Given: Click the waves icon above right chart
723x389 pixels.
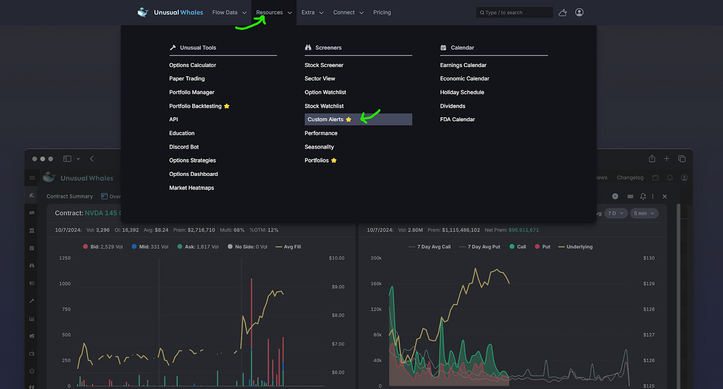Looking at the screenshot, I should point(630,196).
